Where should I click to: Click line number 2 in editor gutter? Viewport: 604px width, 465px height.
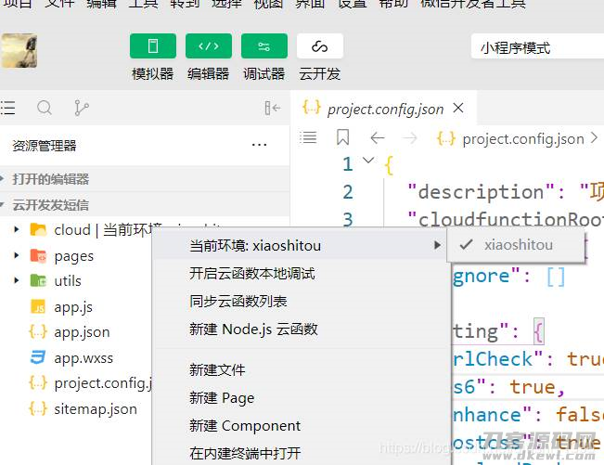(347, 192)
